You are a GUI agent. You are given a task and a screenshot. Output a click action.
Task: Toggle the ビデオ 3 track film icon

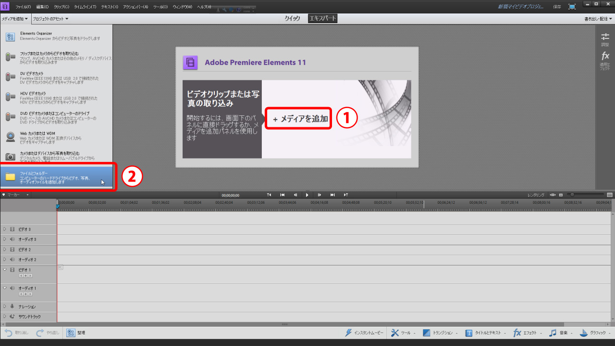pos(12,229)
